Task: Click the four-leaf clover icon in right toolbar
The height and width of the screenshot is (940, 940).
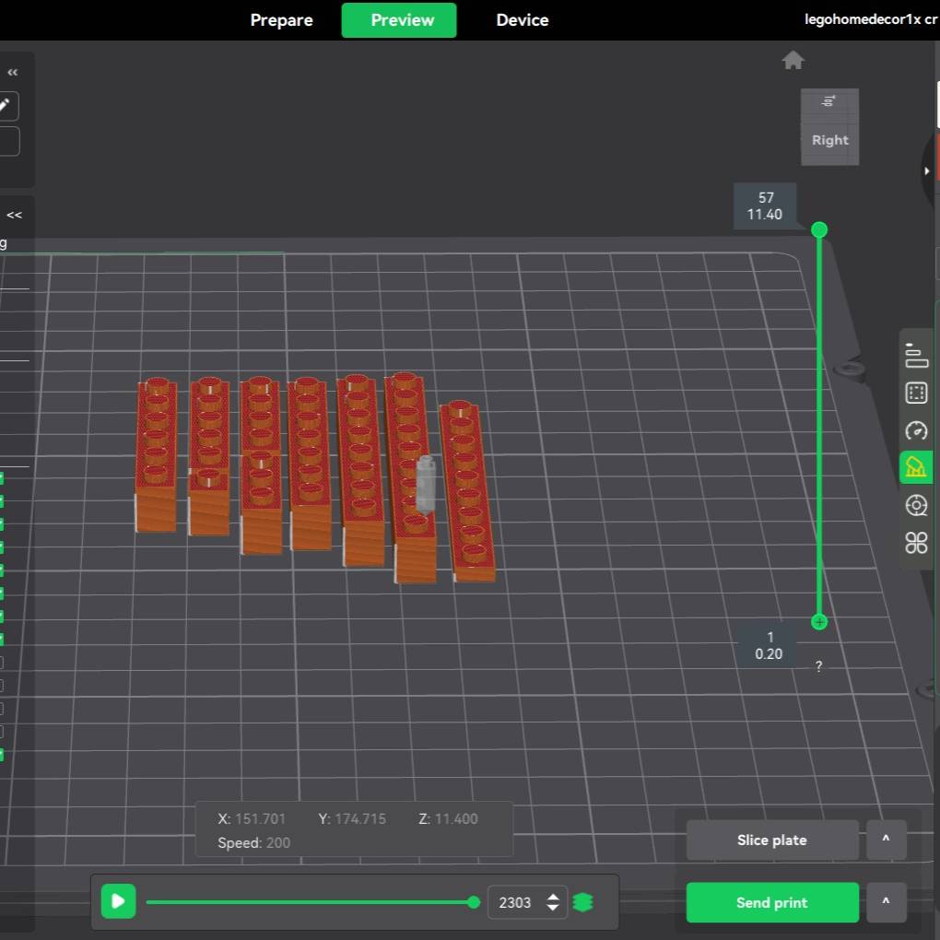Action: [916, 543]
